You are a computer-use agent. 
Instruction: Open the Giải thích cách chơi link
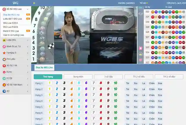click(176, 3)
